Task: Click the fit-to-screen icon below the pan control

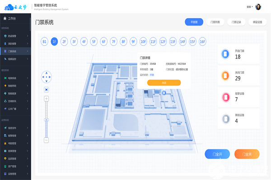Action: [x=47, y=90]
